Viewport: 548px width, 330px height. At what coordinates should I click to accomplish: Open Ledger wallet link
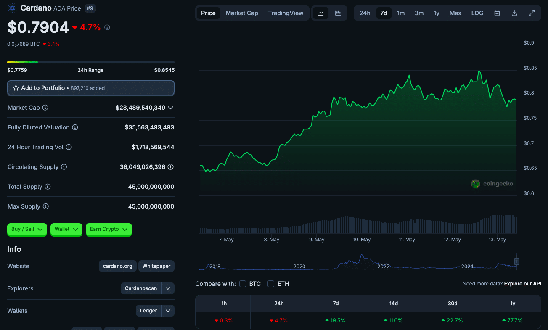pos(148,311)
